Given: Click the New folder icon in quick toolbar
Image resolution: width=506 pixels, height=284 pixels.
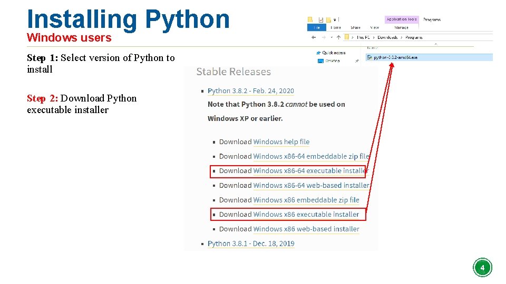Looking at the screenshot, I should 328,20.
